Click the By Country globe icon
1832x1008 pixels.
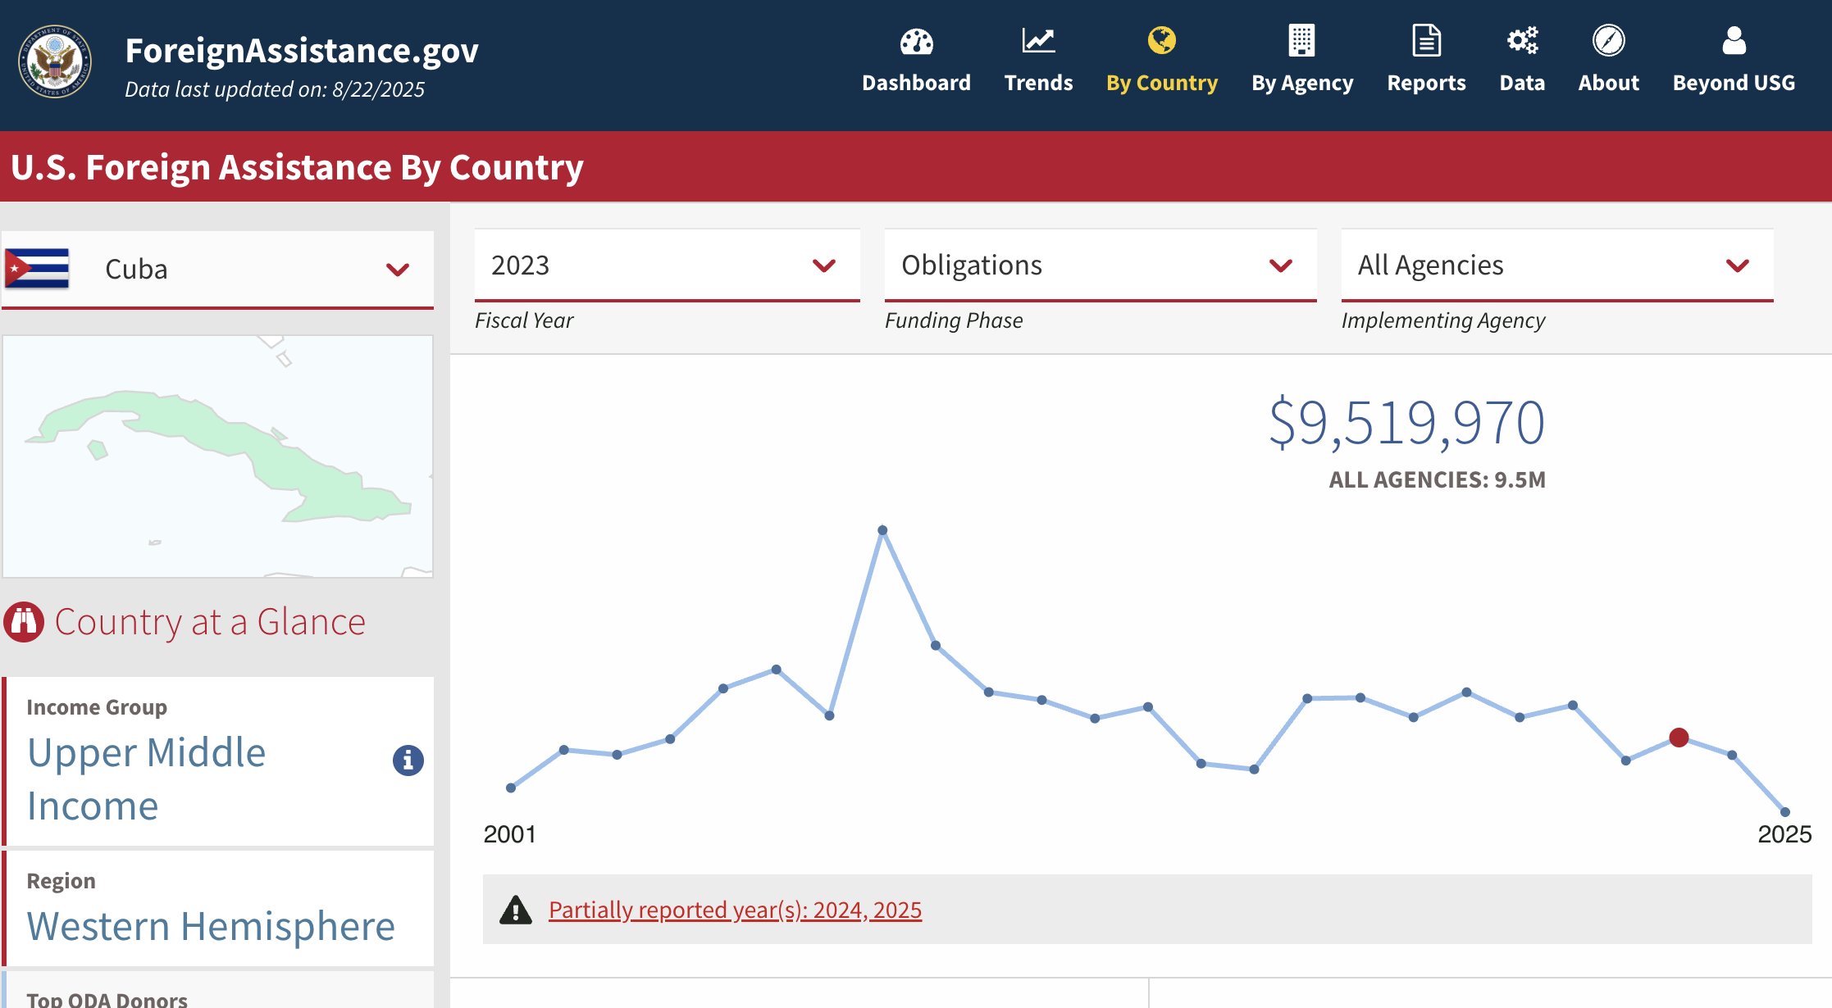point(1161,40)
